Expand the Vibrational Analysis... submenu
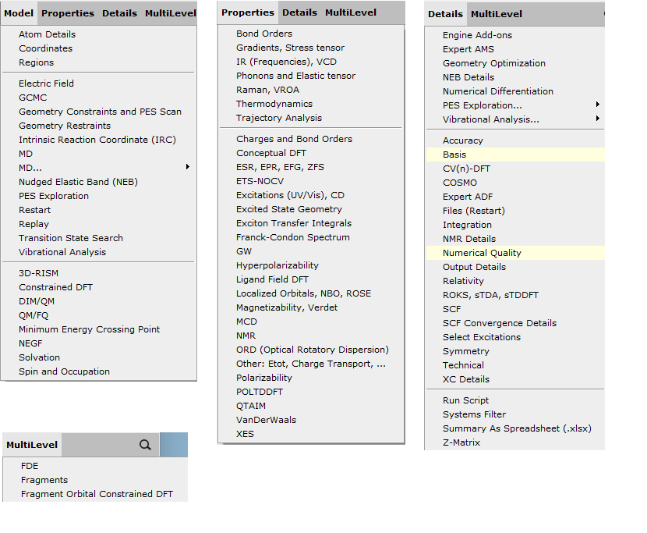 point(596,119)
